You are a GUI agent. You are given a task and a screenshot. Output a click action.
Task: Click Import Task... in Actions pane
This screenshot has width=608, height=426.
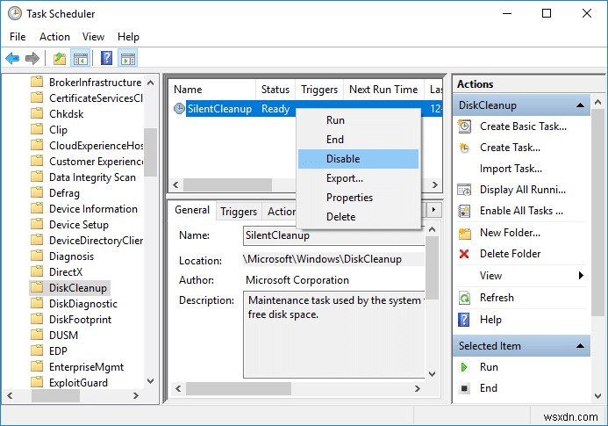pyautogui.click(x=511, y=169)
